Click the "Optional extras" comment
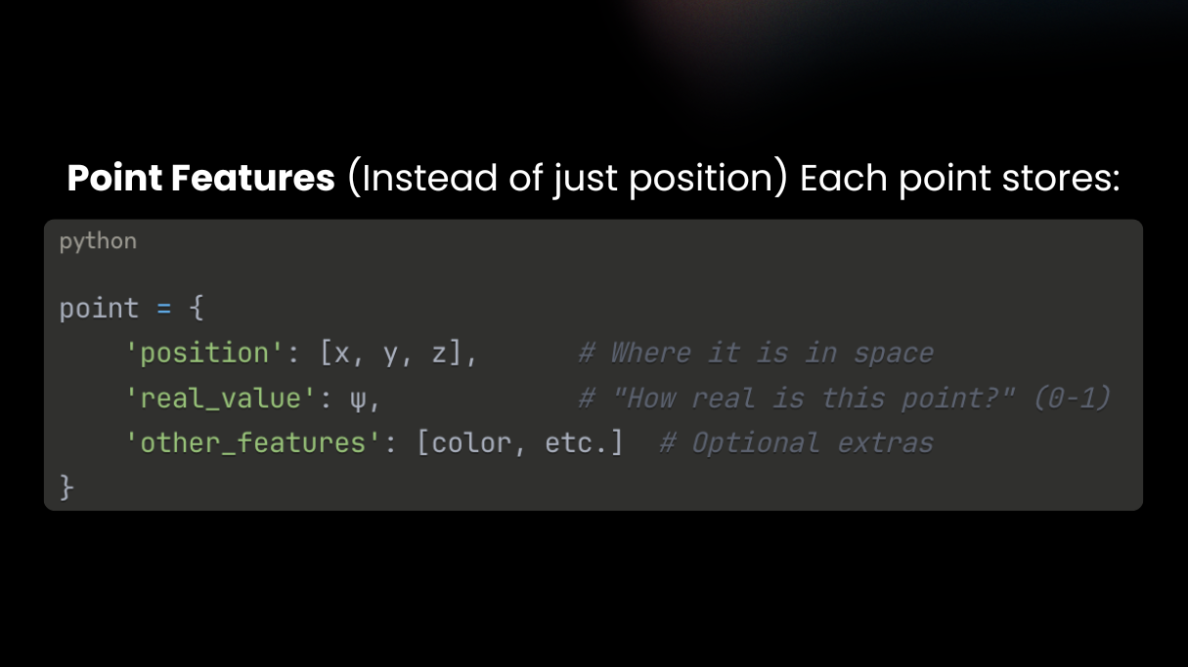 click(812, 443)
